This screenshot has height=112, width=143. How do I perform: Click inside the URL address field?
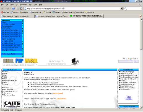coord(72,9)
